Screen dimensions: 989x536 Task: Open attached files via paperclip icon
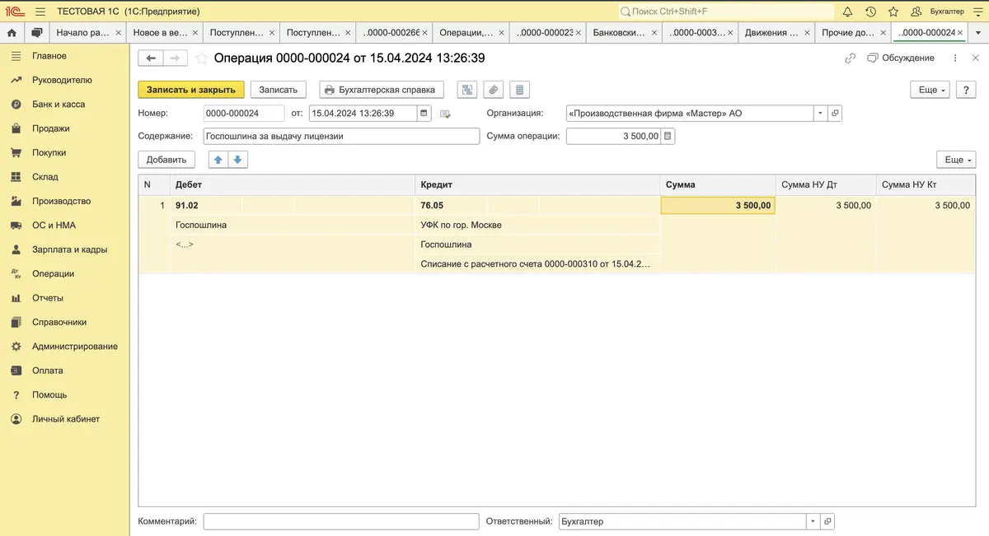tap(493, 90)
